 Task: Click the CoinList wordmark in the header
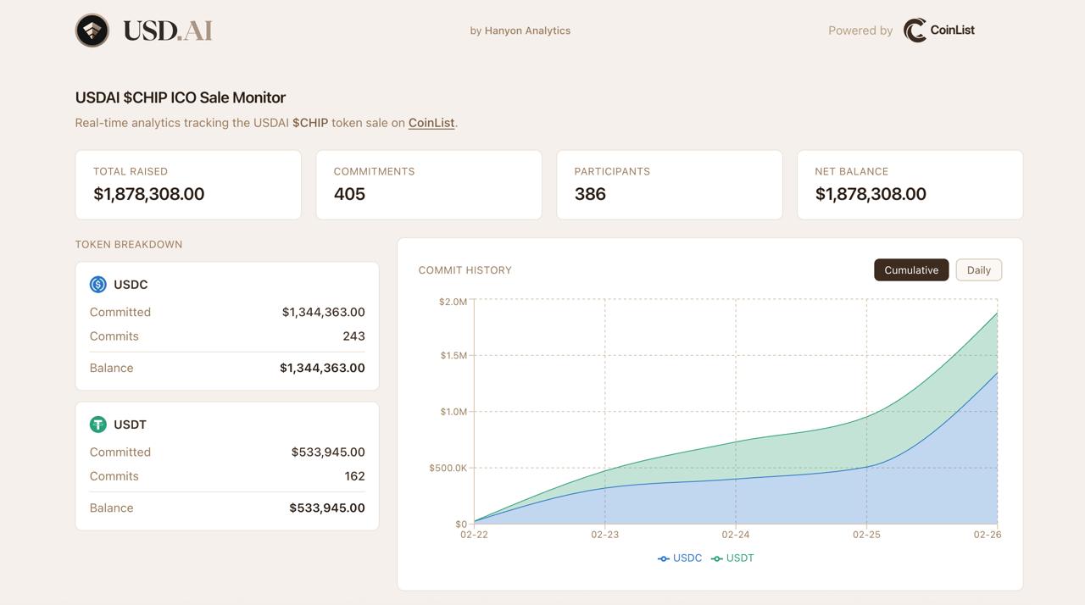pyautogui.click(x=953, y=31)
